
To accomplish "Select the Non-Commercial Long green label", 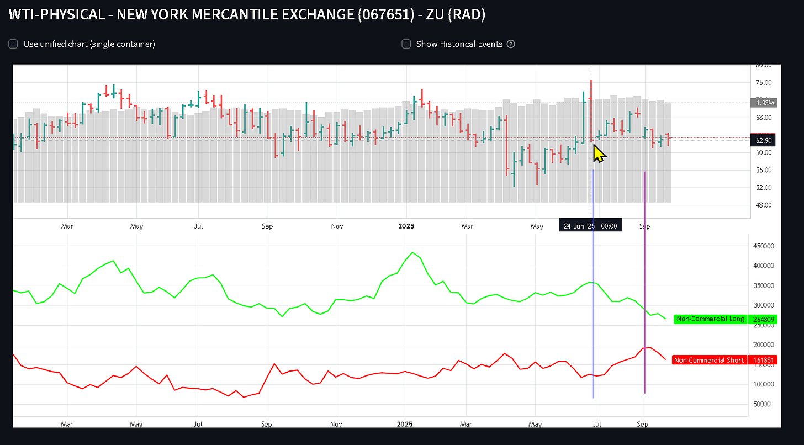I will pos(710,319).
